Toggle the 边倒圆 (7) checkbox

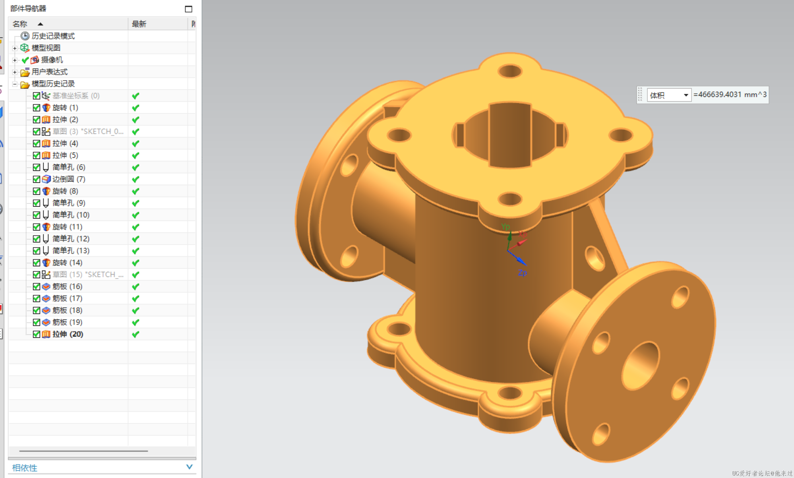pyautogui.click(x=37, y=179)
